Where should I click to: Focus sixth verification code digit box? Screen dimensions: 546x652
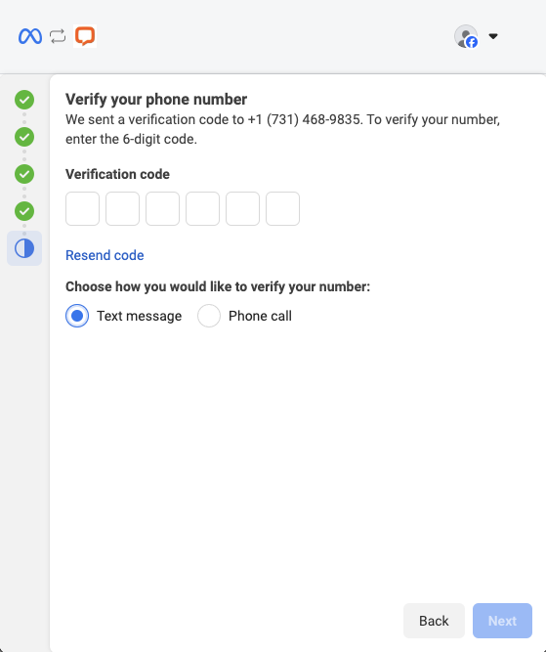[282, 209]
